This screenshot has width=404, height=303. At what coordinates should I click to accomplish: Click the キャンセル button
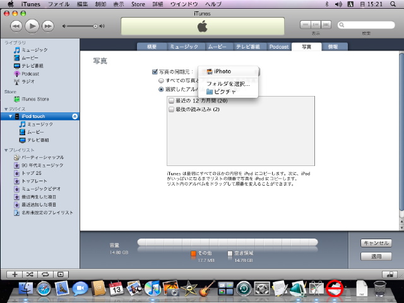(x=376, y=243)
